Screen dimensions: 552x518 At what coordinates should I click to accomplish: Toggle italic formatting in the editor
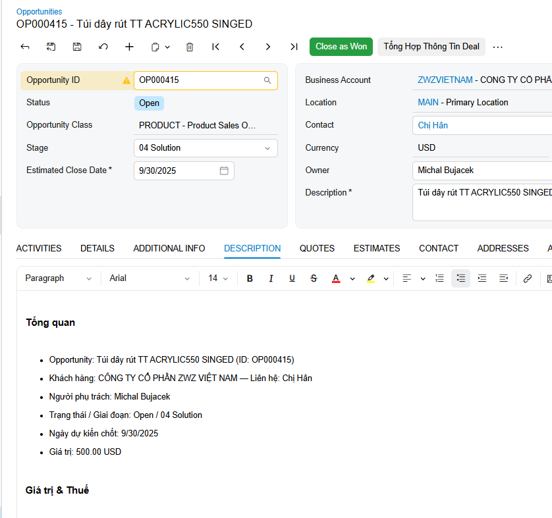[x=271, y=278]
